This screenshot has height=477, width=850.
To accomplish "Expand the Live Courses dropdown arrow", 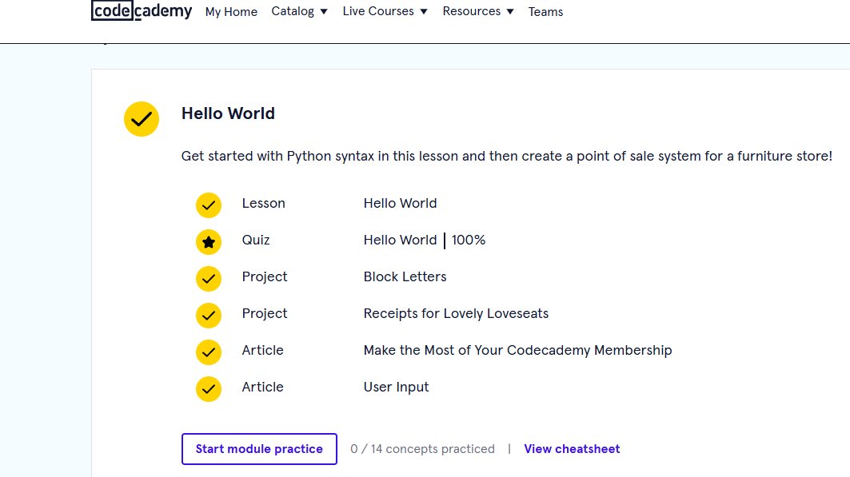I will click(424, 11).
